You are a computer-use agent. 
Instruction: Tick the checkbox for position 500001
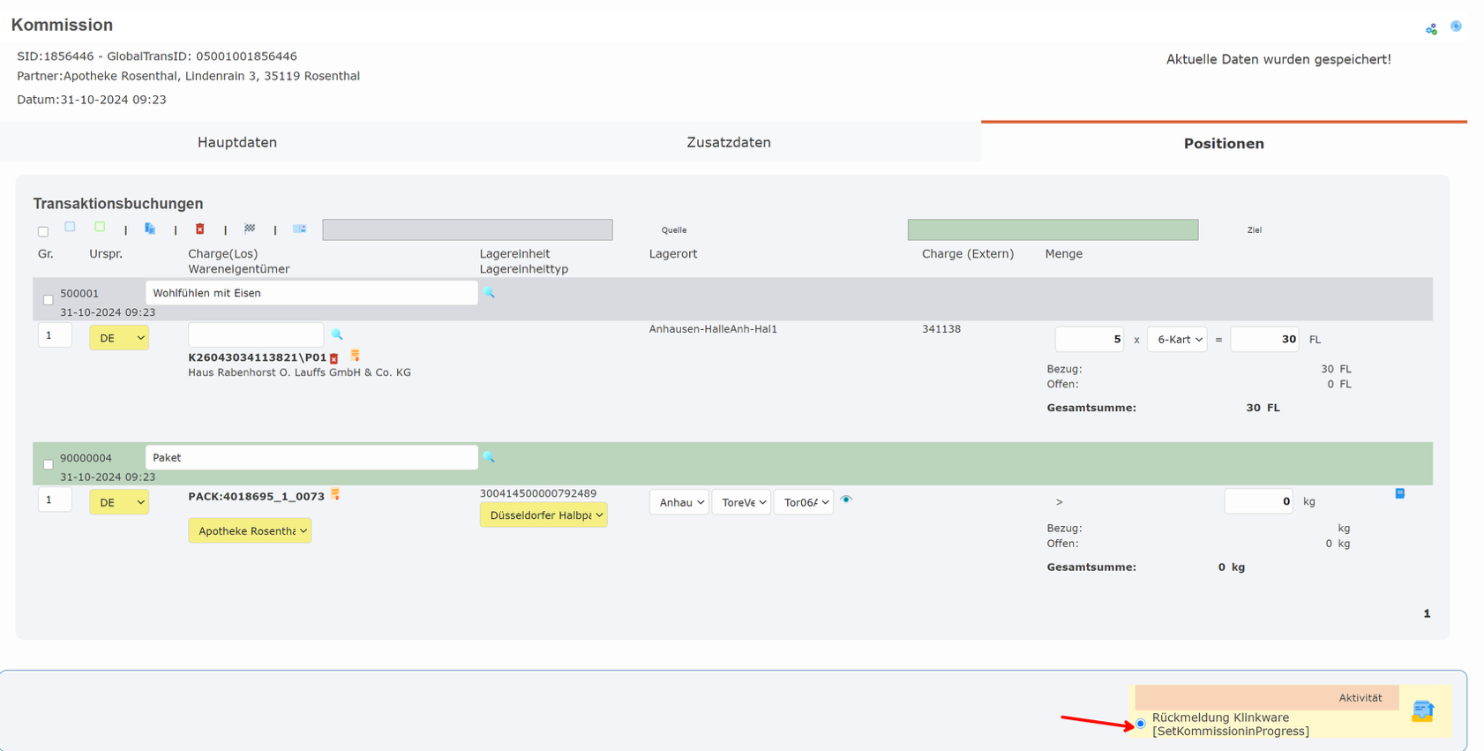[49, 300]
